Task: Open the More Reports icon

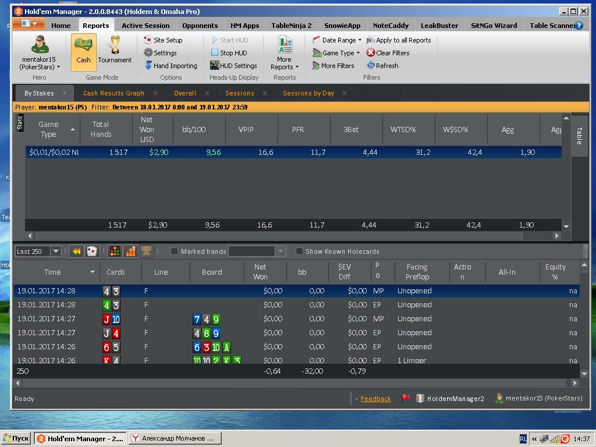Action: [x=285, y=45]
